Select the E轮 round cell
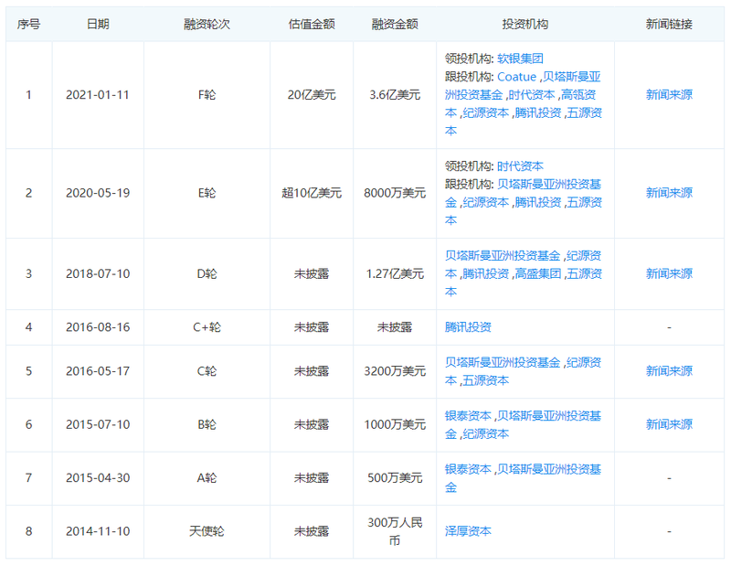The height and width of the screenshot is (566, 731). click(x=207, y=193)
